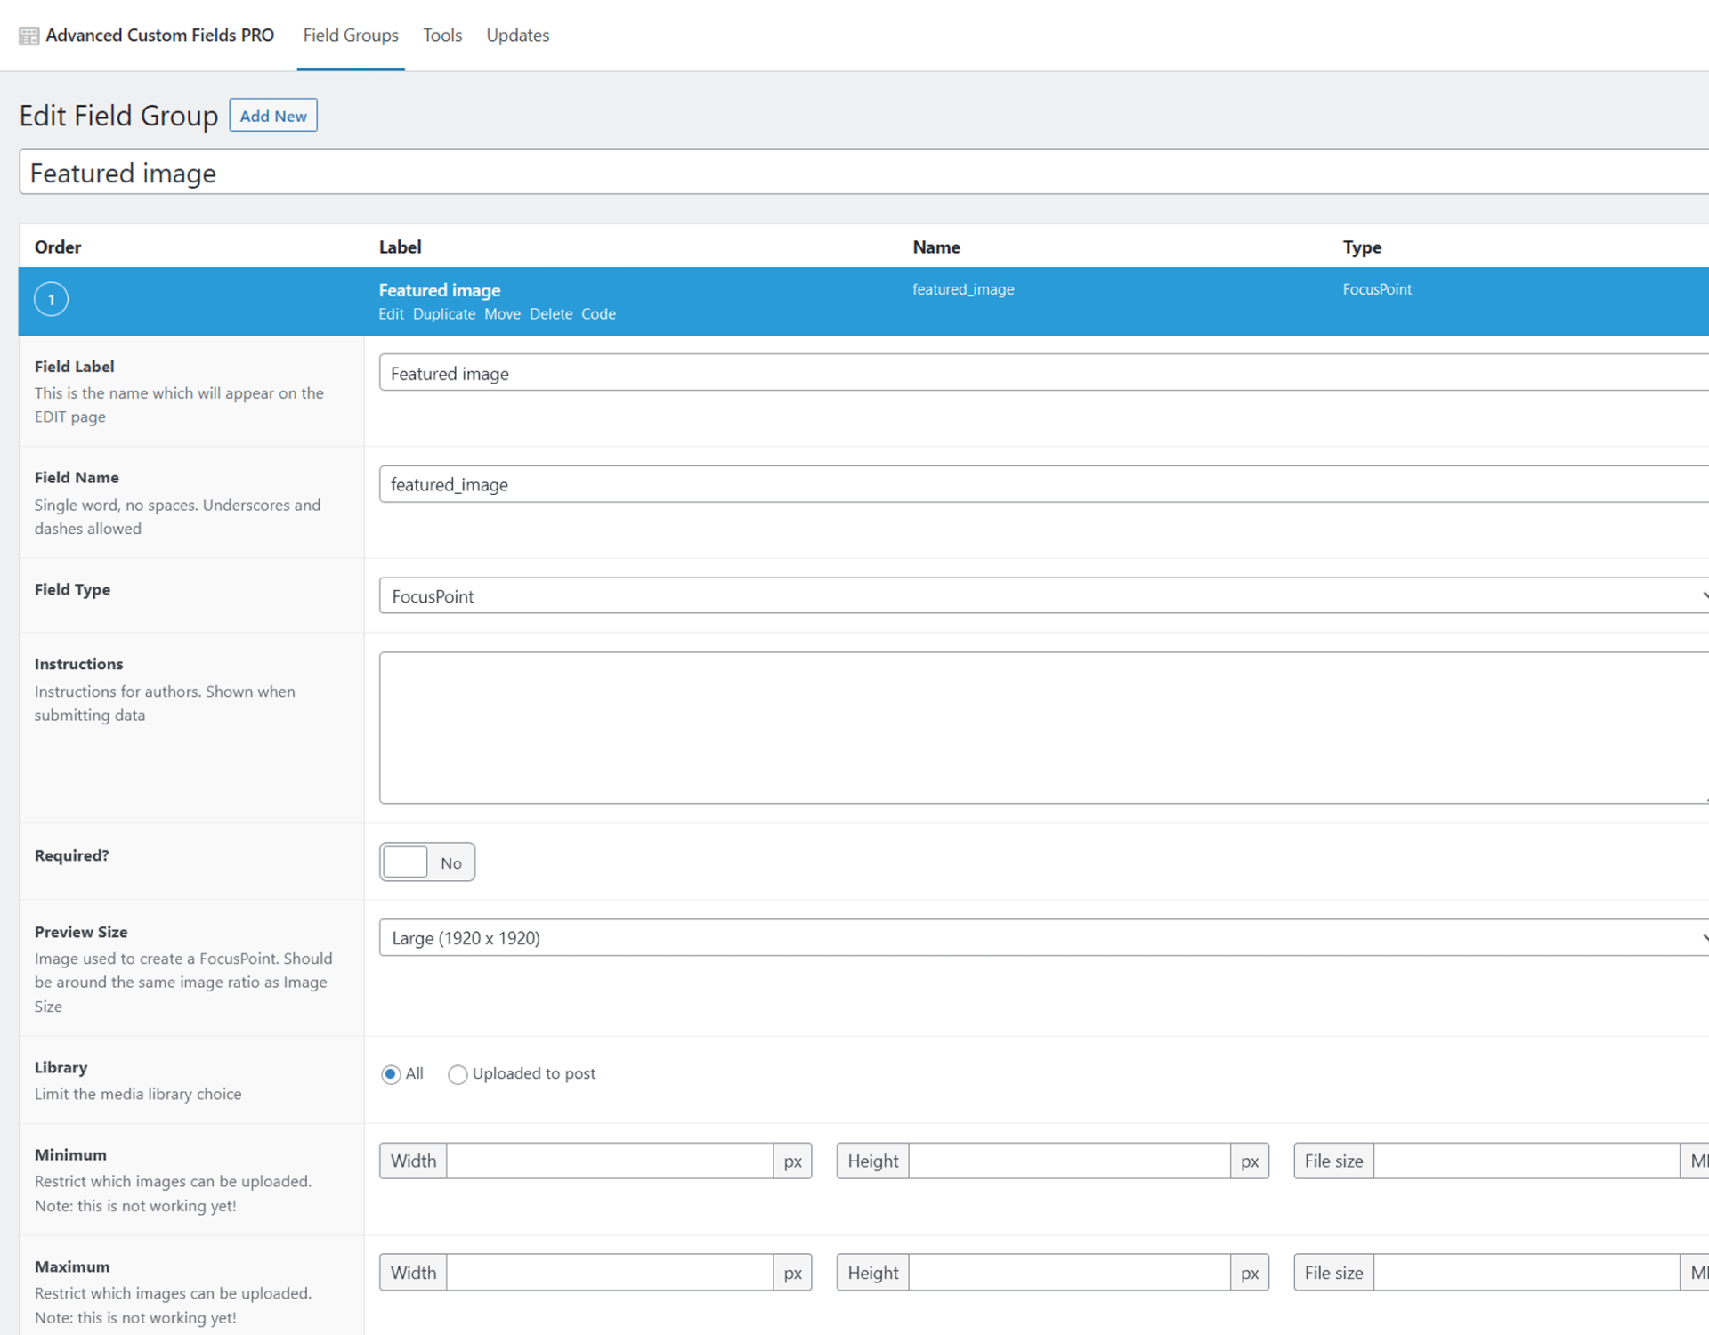The image size is (1709, 1335).
Task: Open the Field Type dropdown
Action: click(1041, 596)
